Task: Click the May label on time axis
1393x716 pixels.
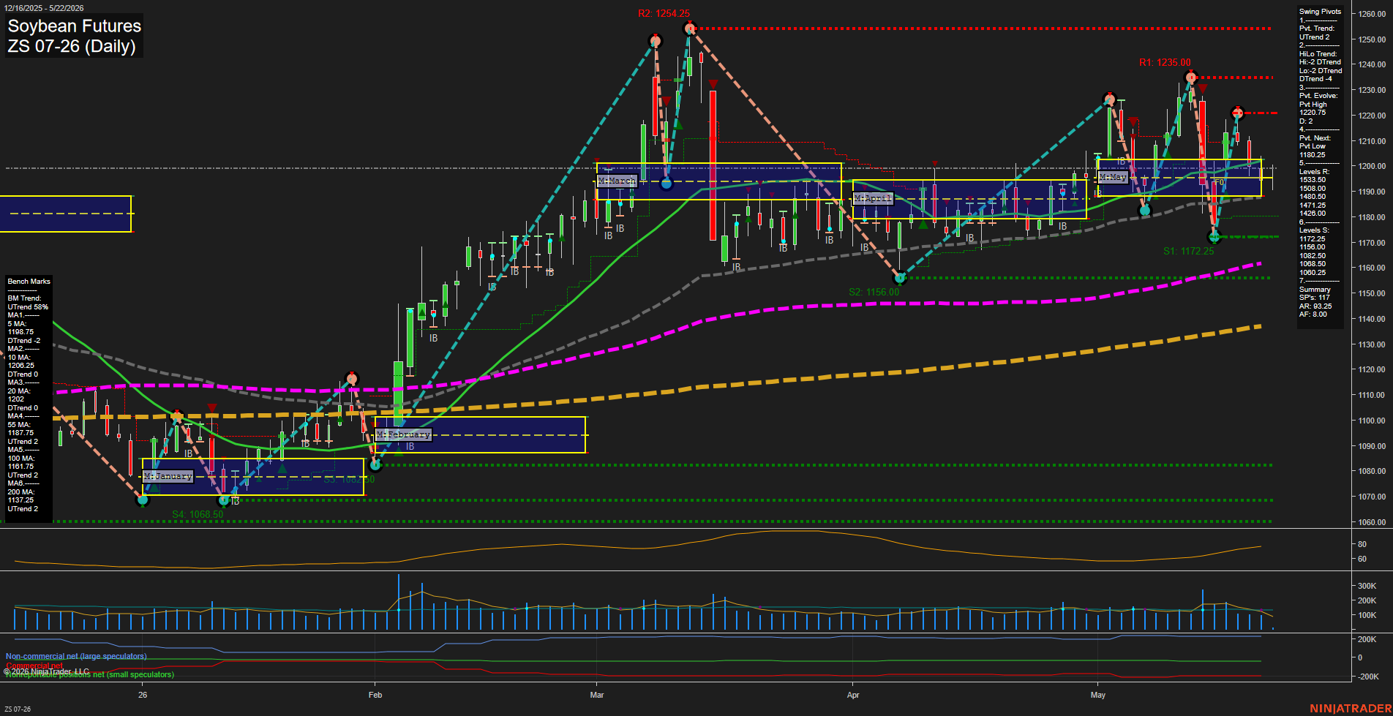Action: (1098, 696)
